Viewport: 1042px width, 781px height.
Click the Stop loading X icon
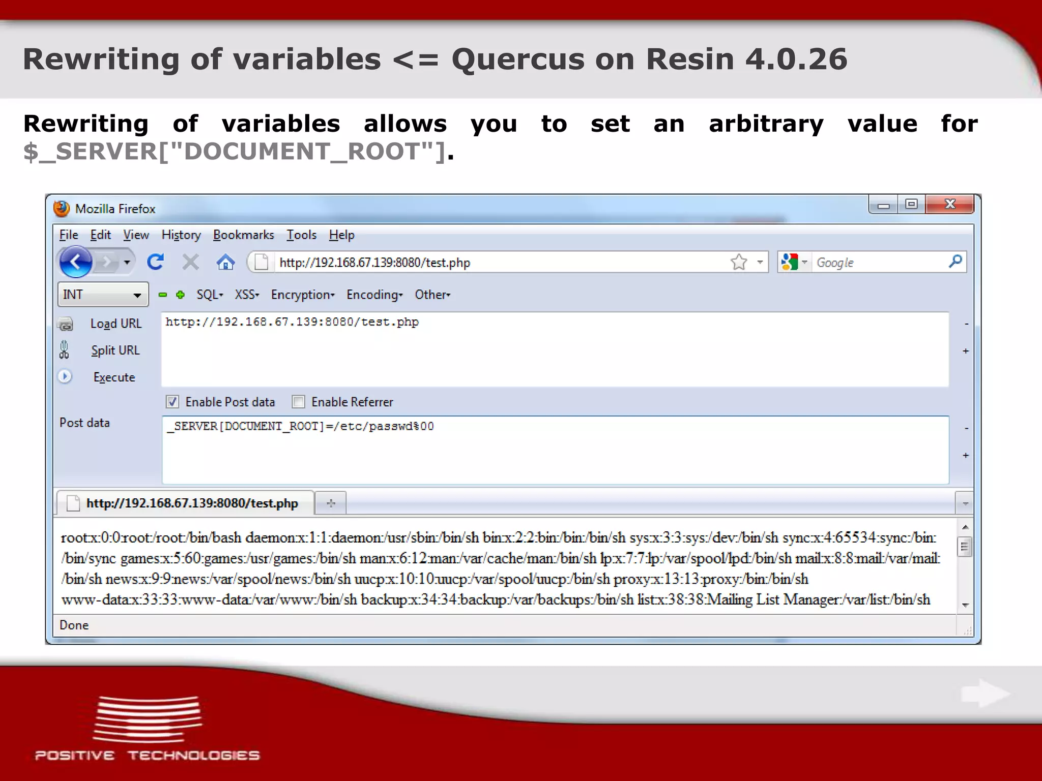click(x=190, y=262)
